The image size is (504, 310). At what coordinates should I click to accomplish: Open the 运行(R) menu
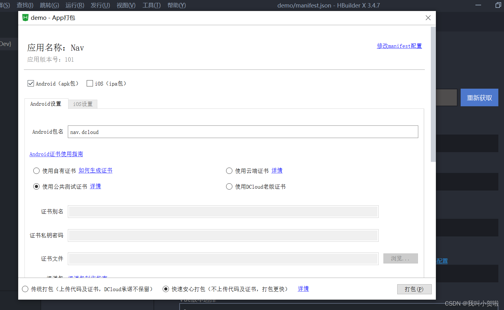pyautogui.click(x=75, y=5)
